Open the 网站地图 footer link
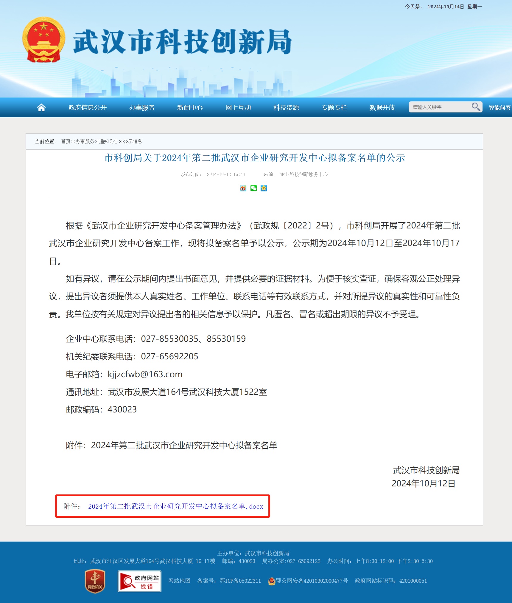512x603 pixels. tap(179, 581)
